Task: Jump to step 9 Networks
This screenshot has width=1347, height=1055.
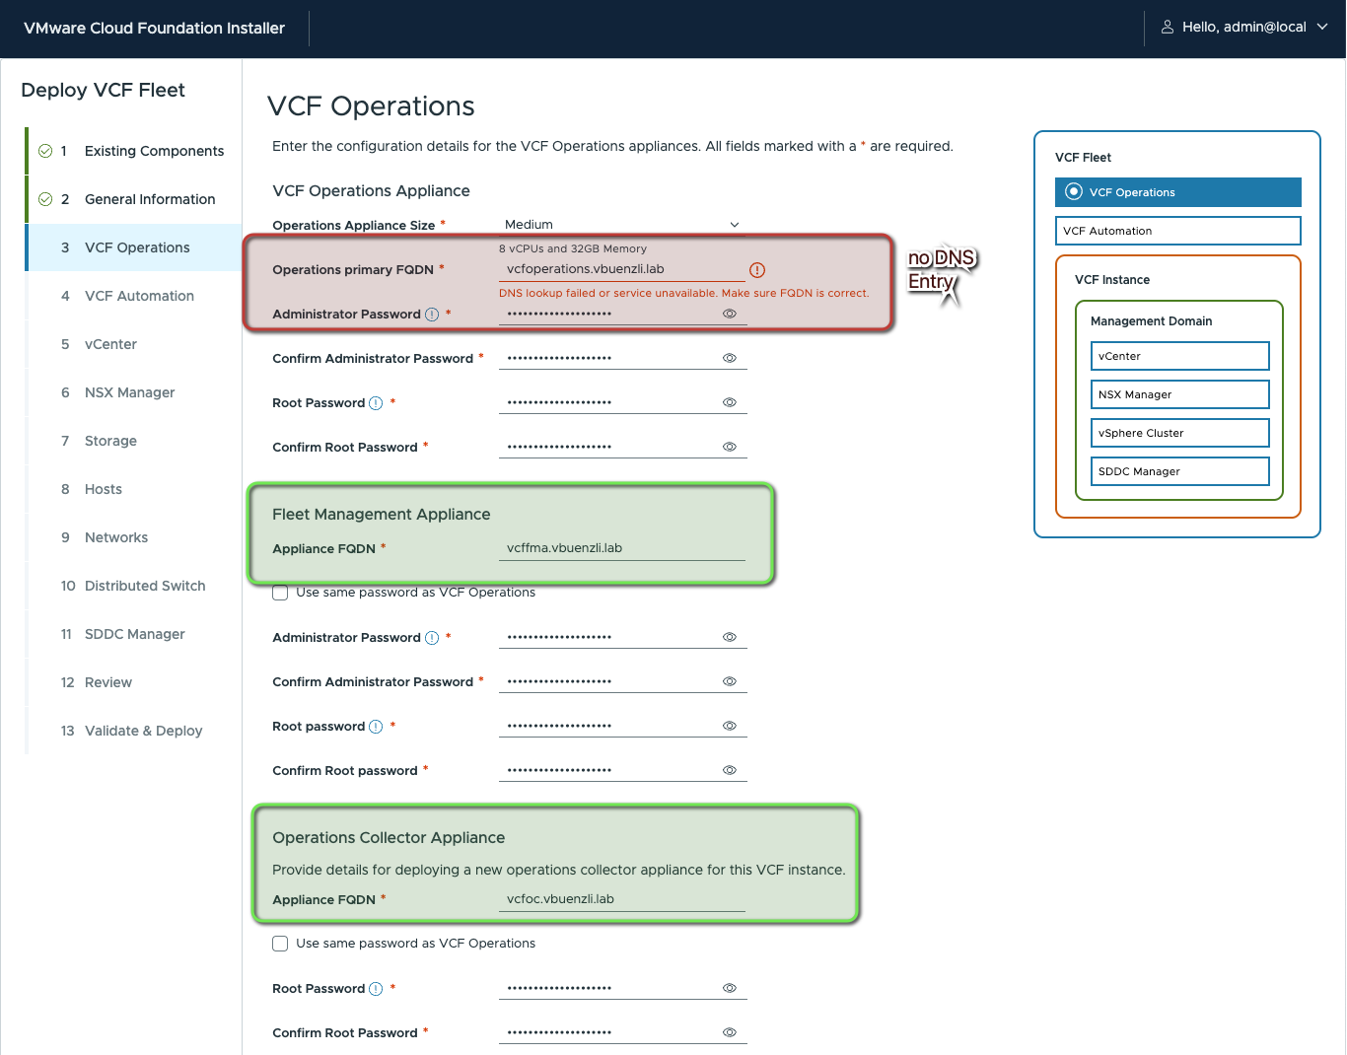Action: coord(133,537)
